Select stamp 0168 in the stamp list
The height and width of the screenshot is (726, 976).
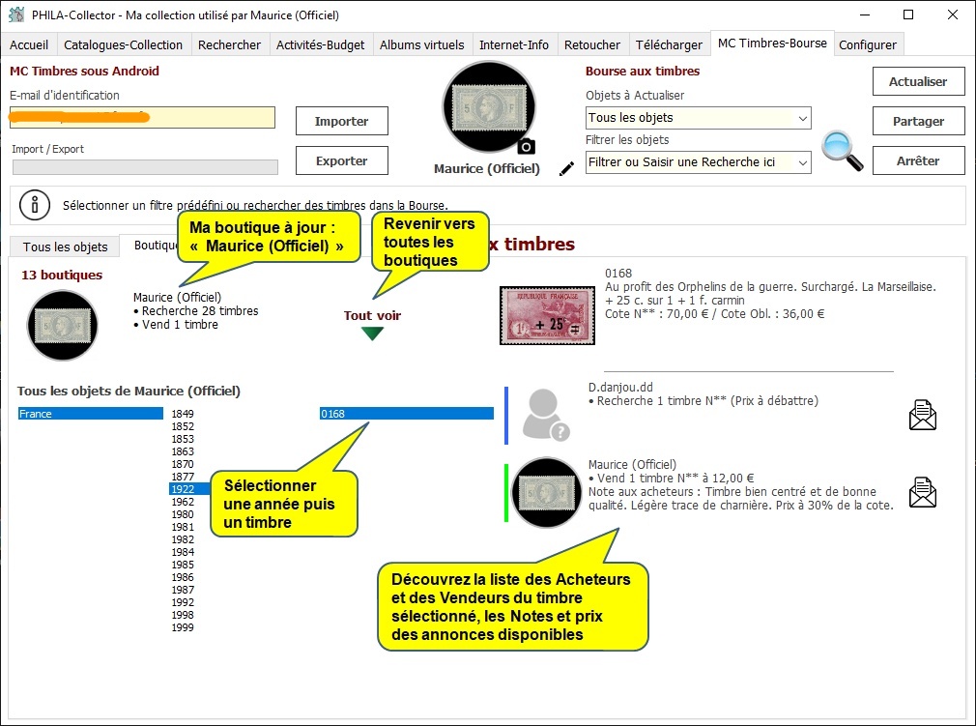(x=407, y=414)
